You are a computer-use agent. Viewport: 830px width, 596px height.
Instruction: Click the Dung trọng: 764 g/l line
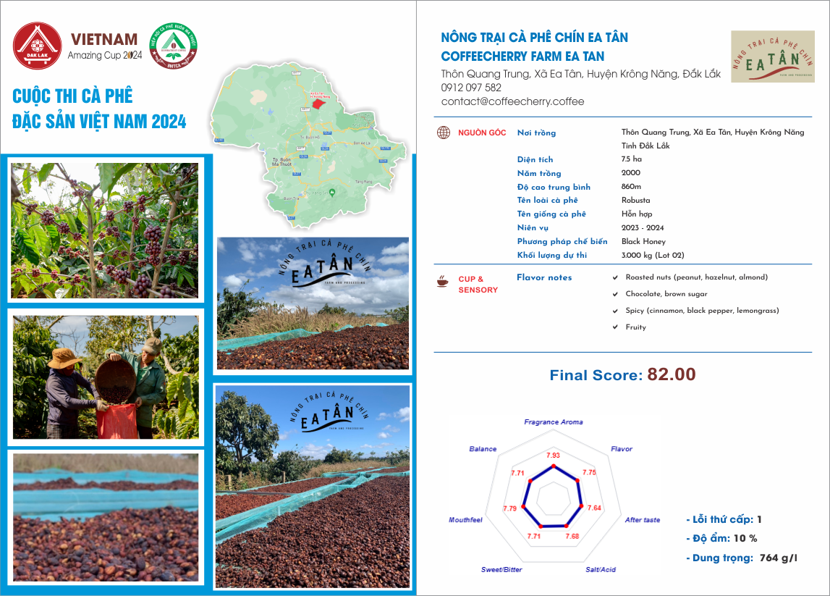tap(742, 558)
